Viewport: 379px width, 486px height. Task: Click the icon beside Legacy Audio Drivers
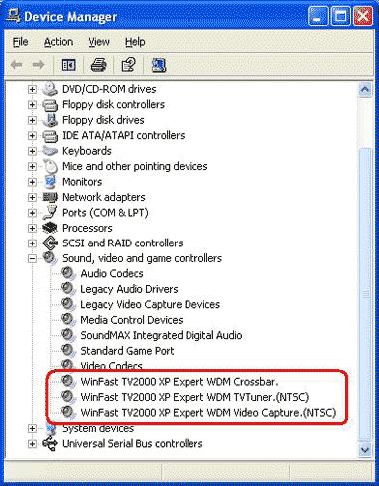coord(68,289)
